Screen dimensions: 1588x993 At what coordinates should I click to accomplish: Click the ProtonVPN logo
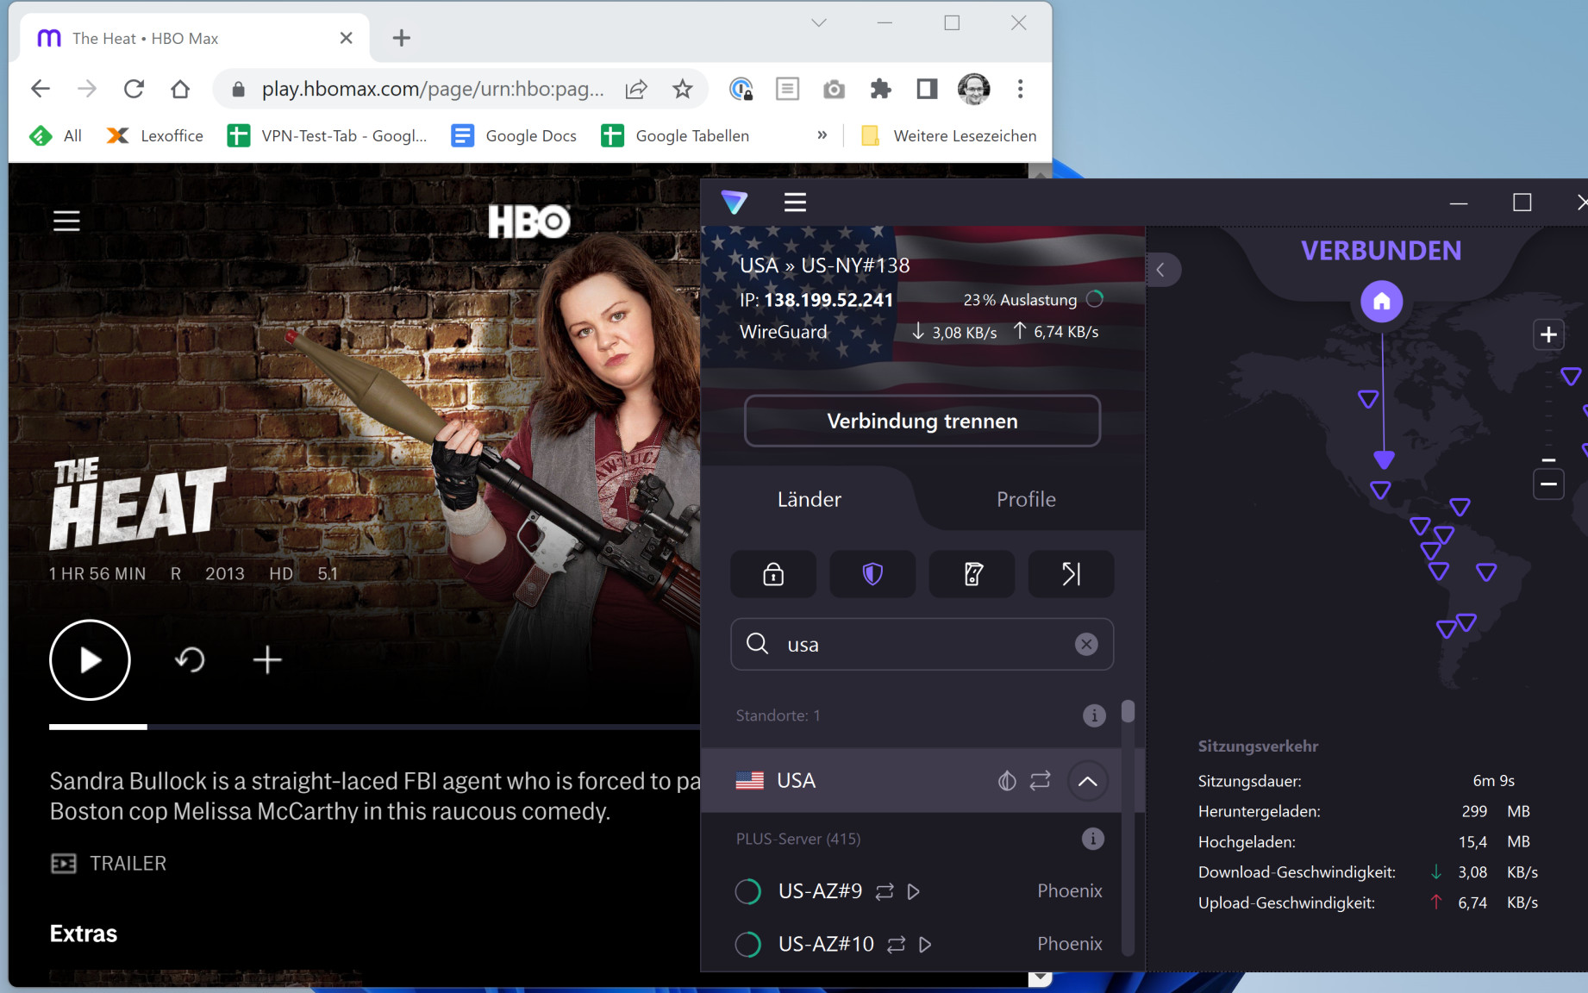coord(734,203)
